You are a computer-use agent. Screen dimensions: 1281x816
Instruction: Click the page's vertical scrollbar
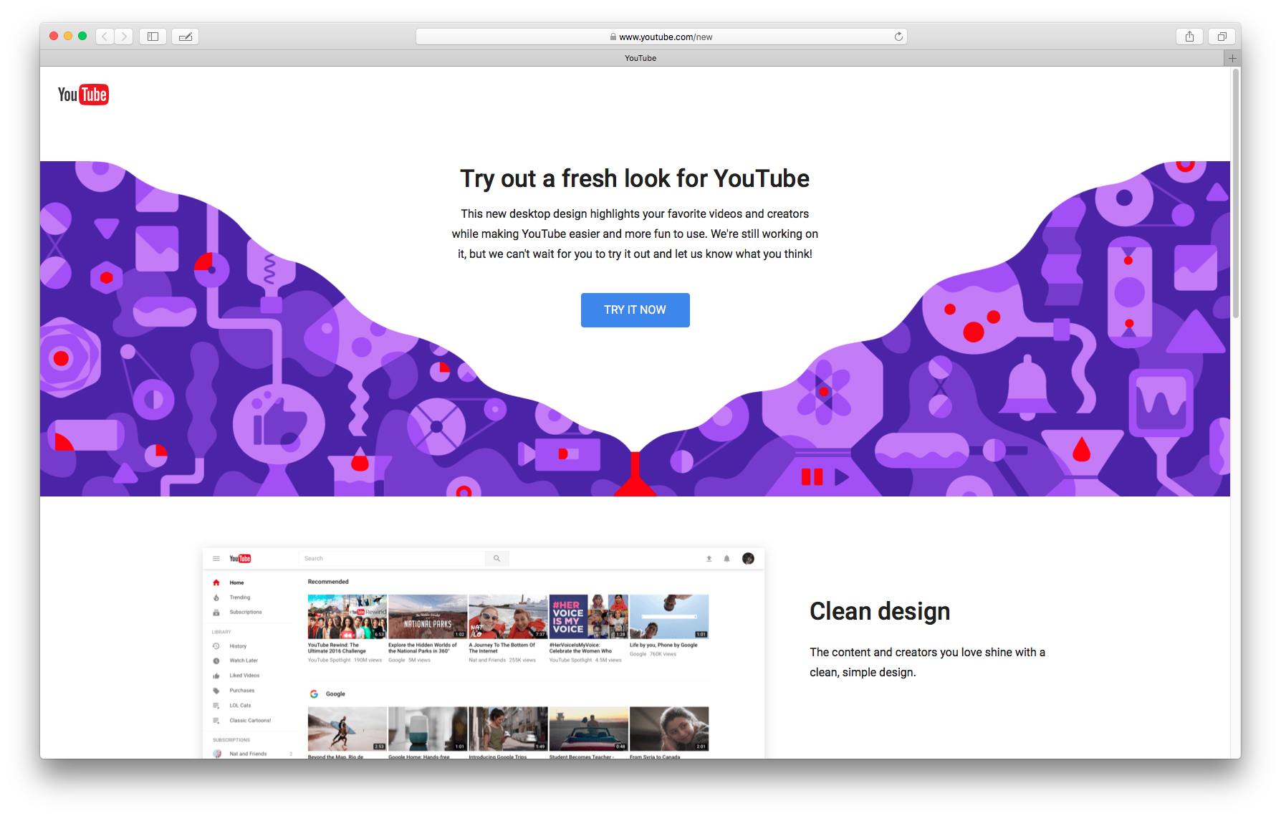click(x=1235, y=193)
